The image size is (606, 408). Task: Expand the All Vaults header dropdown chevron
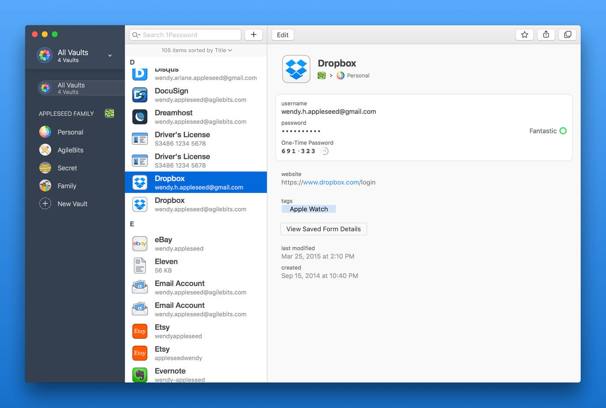tap(110, 56)
